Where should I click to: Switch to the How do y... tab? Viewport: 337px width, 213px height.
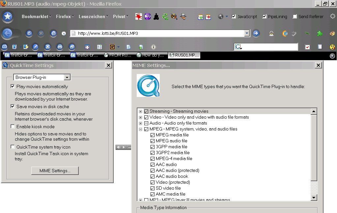click(x=151, y=55)
